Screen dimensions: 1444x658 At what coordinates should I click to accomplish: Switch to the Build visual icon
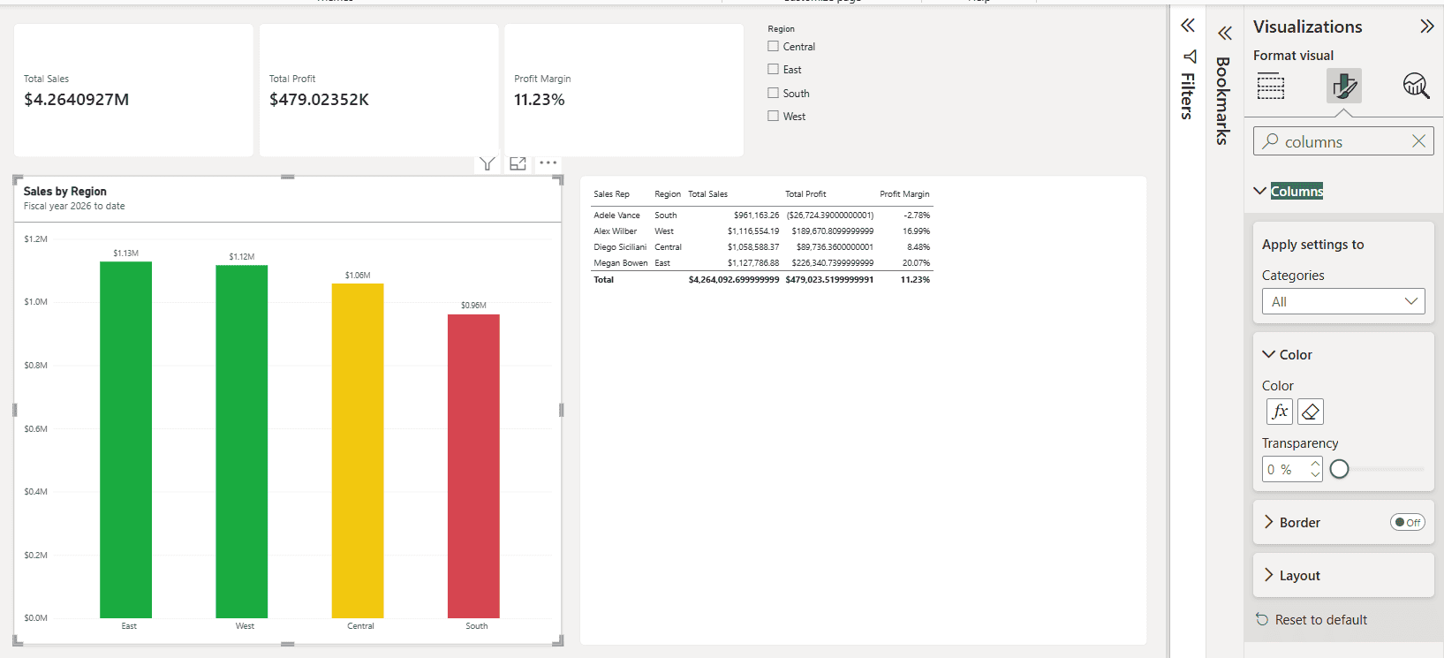1271,87
